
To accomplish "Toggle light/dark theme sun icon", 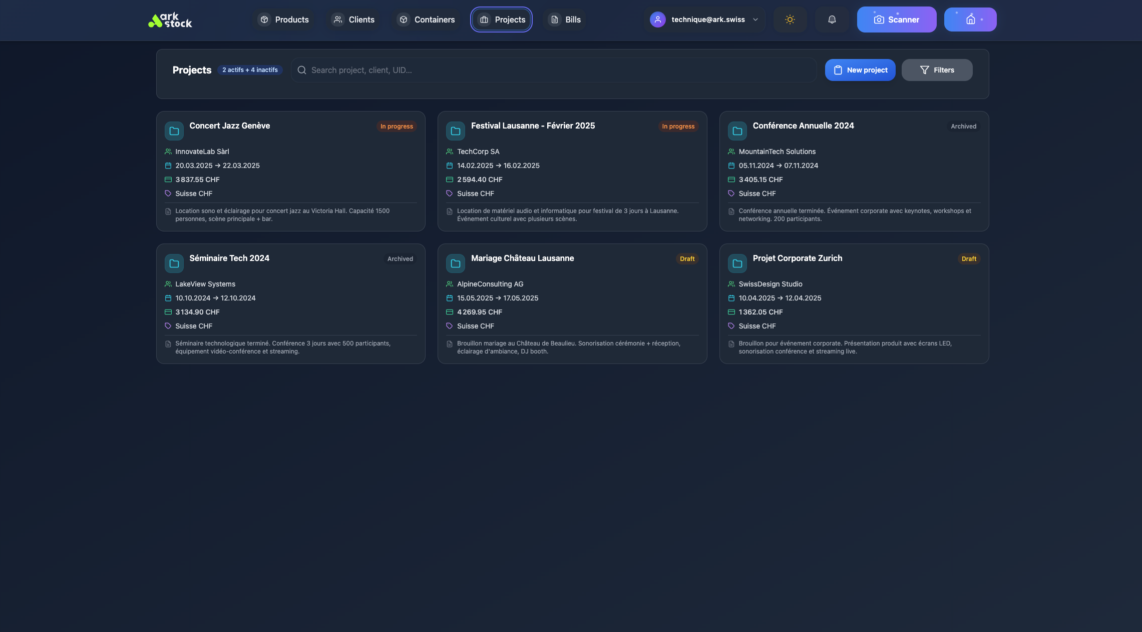I will pos(790,20).
